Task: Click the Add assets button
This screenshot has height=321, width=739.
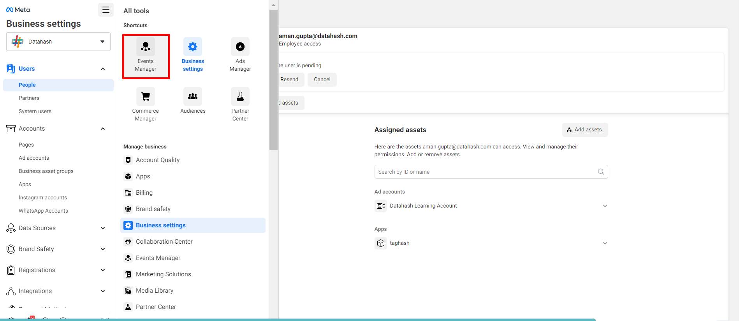Action: click(x=585, y=130)
